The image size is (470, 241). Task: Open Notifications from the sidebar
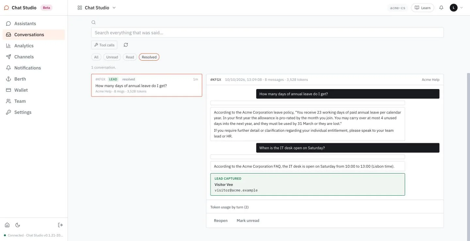tap(34, 68)
